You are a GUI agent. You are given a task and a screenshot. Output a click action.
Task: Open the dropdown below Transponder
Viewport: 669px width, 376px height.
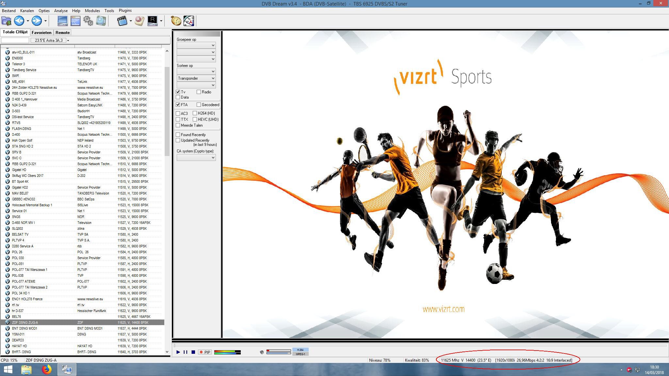196,85
